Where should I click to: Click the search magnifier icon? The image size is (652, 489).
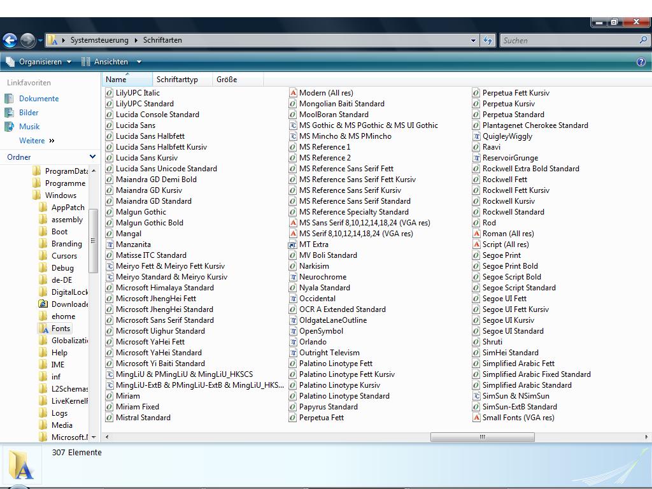pyautogui.click(x=643, y=40)
